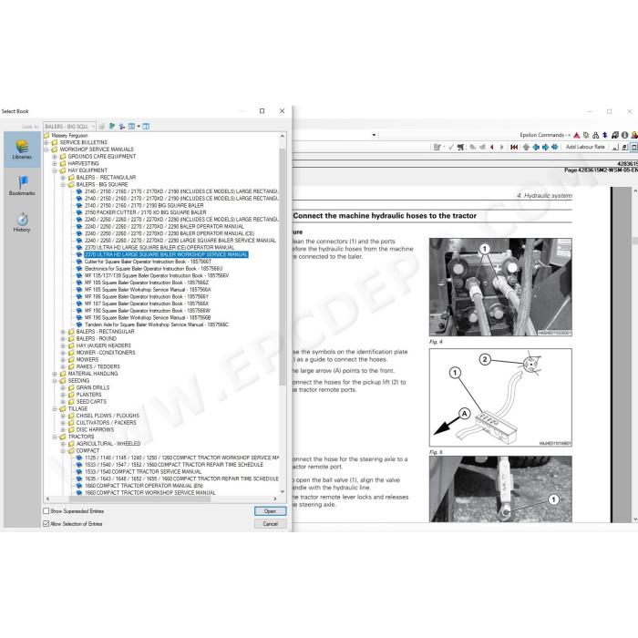Select the AGRICULTURAL - WHEELED folder
Viewport: 638px width, 638px height.
[108, 444]
